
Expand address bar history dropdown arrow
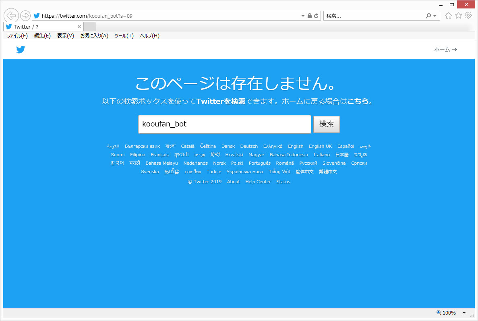pos(303,16)
